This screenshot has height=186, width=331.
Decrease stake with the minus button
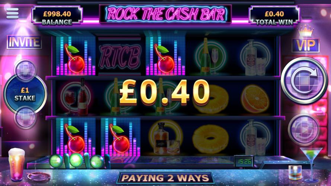point(25,117)
